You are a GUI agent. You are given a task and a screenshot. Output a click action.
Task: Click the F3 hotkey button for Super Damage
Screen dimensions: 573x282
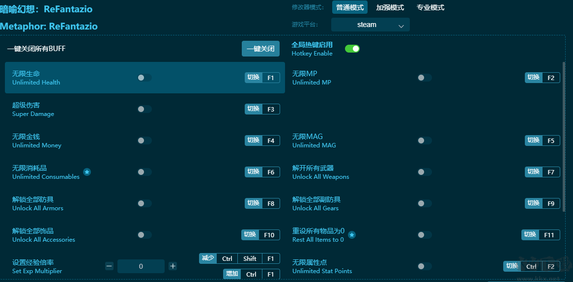click(x=262, y=109)
